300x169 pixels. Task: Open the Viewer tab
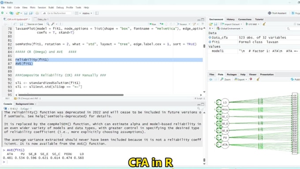pos(252,75)
